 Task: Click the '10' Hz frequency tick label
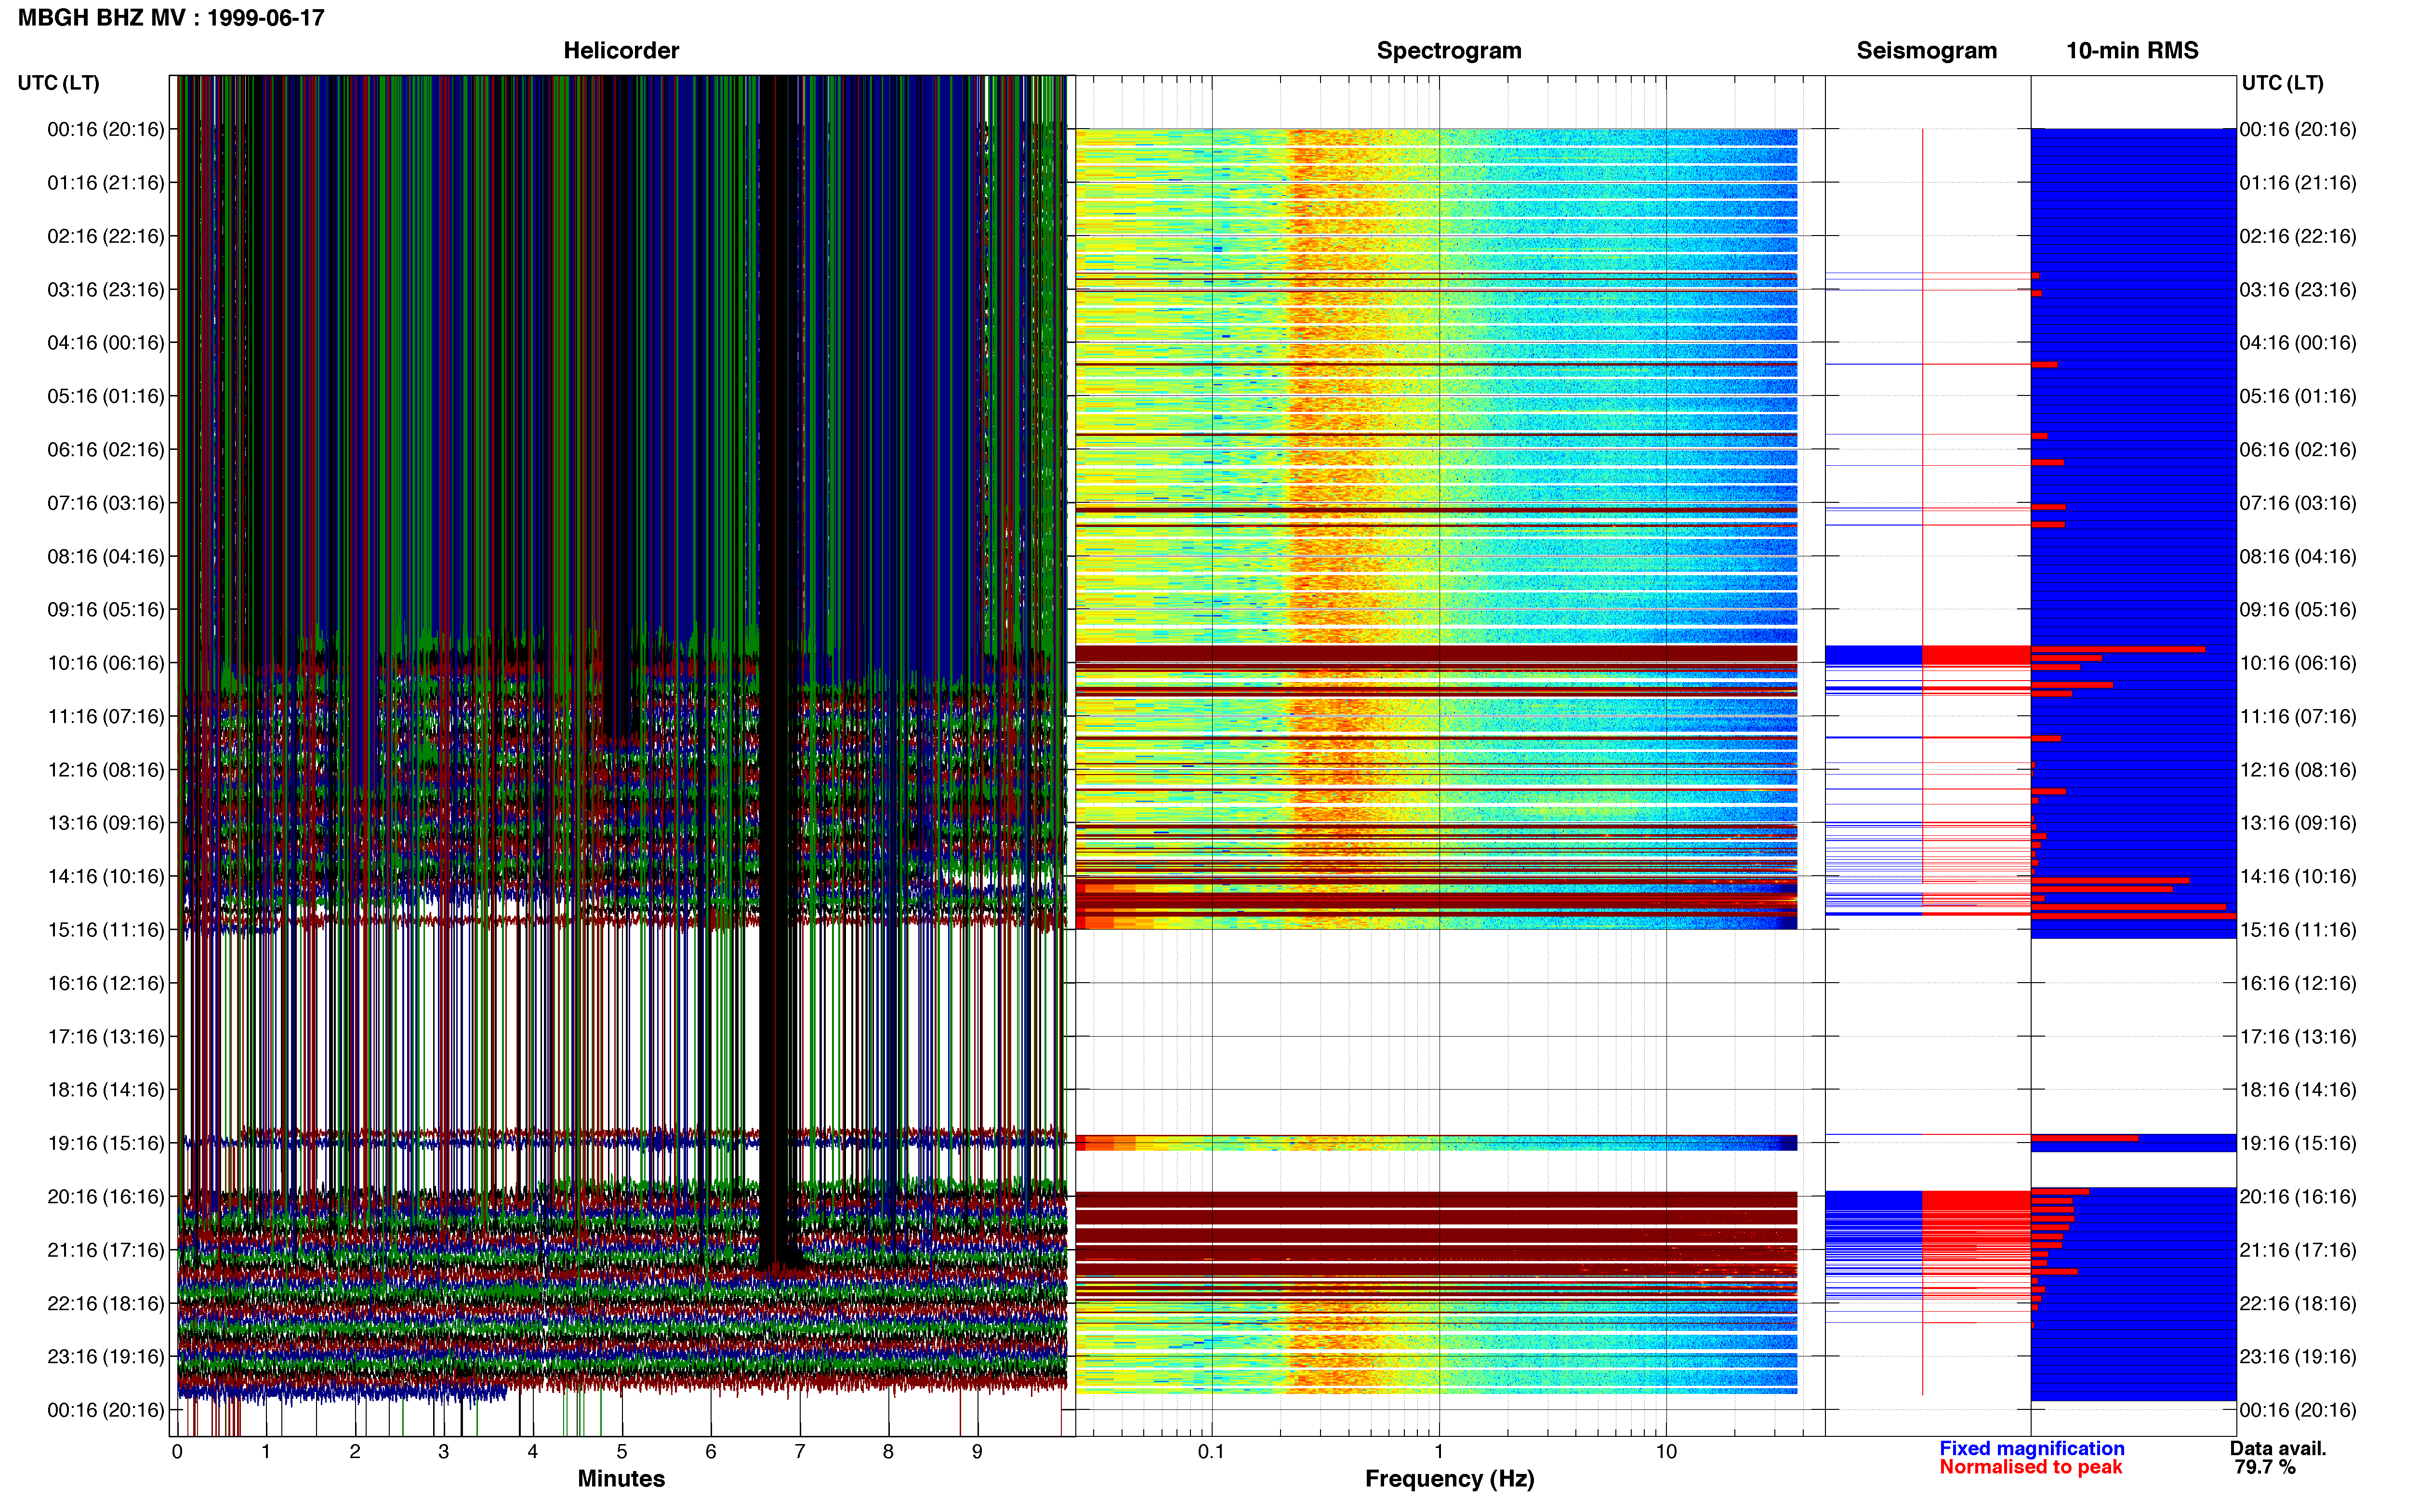1666,1451
